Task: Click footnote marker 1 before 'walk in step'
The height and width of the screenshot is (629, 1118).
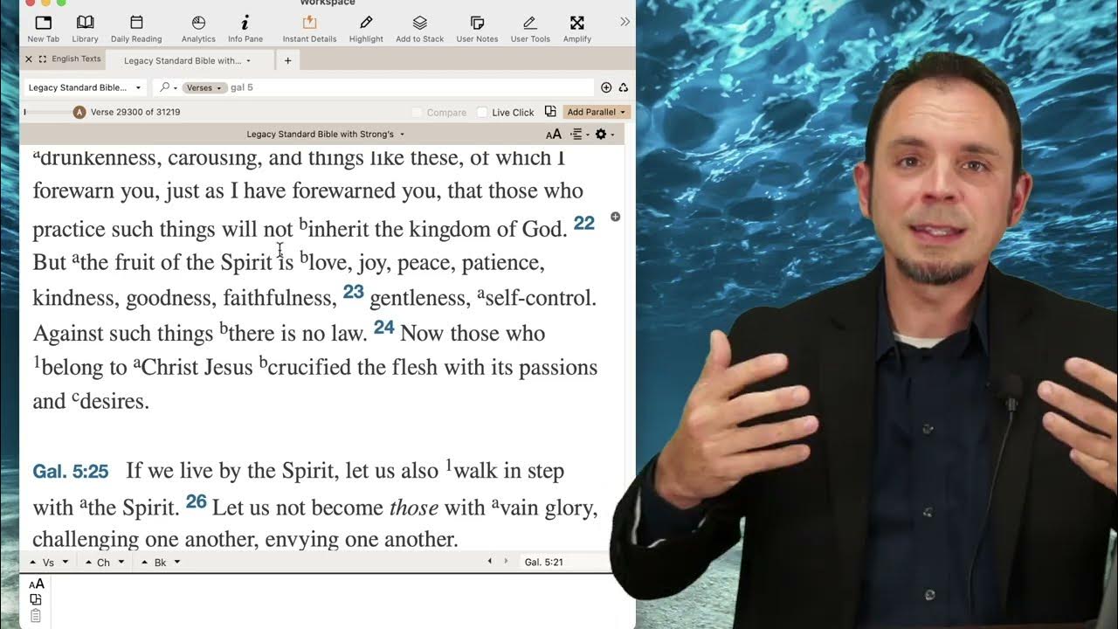Action: coord(449,465)
